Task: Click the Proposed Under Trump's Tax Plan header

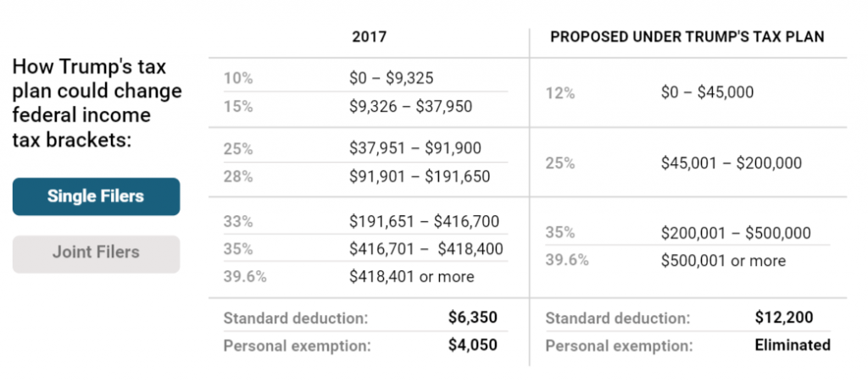Action: [x=687, y=37]
